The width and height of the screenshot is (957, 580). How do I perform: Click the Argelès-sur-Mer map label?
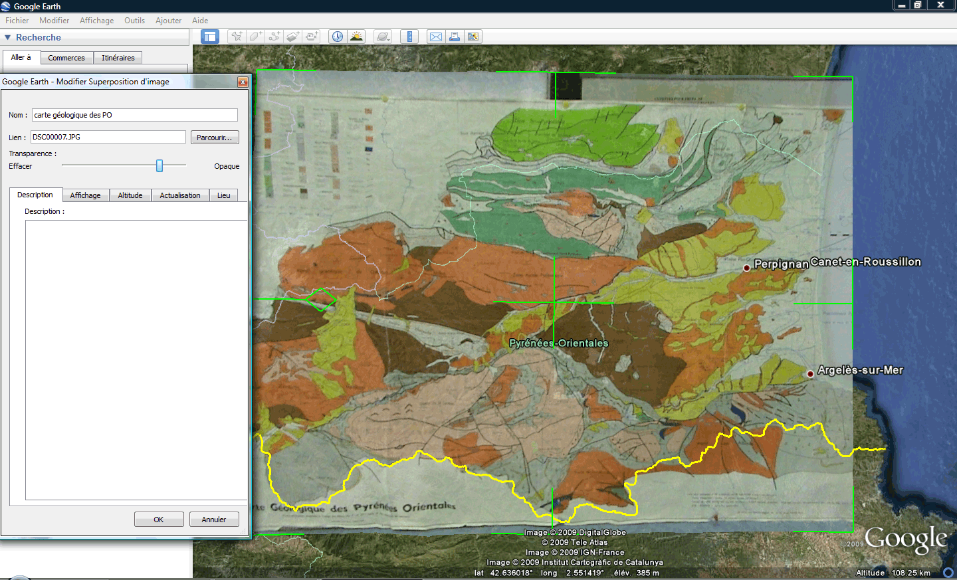point(861,370)
